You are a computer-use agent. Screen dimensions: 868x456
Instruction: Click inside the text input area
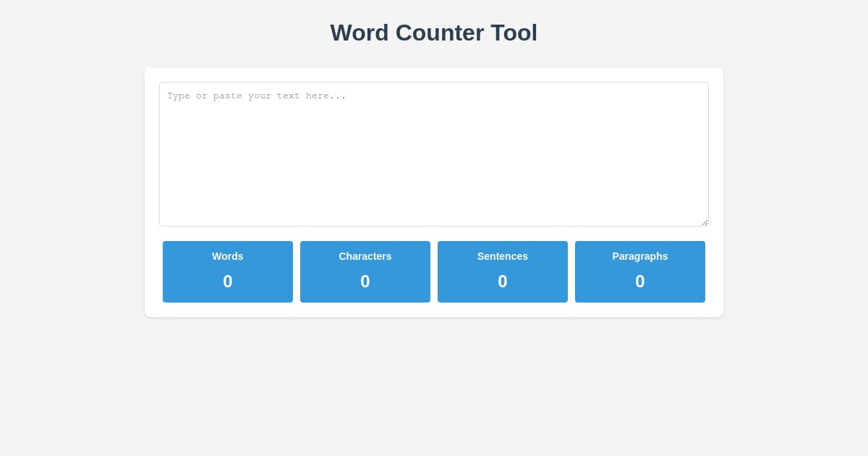(x=434, y=154)
